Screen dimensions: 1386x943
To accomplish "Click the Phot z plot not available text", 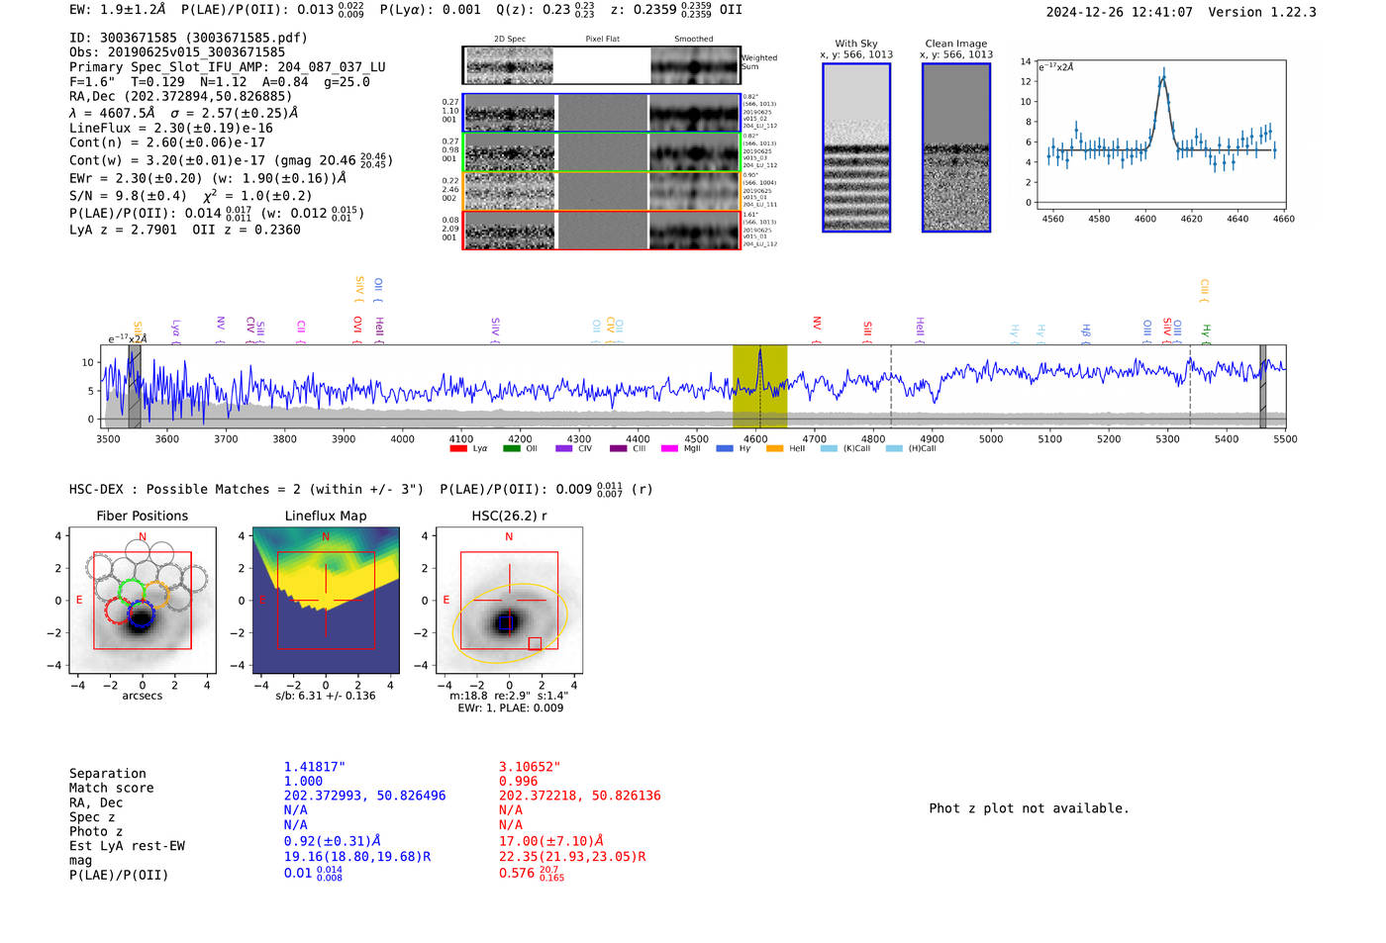I will click(1029, 808).
